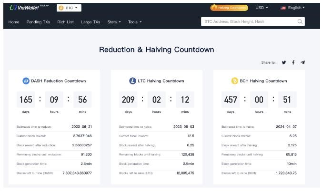Click LTC left to mine 12,005,475
This screenshot has height=194, width=322.
pyautogui.click(x=185, y=173)
